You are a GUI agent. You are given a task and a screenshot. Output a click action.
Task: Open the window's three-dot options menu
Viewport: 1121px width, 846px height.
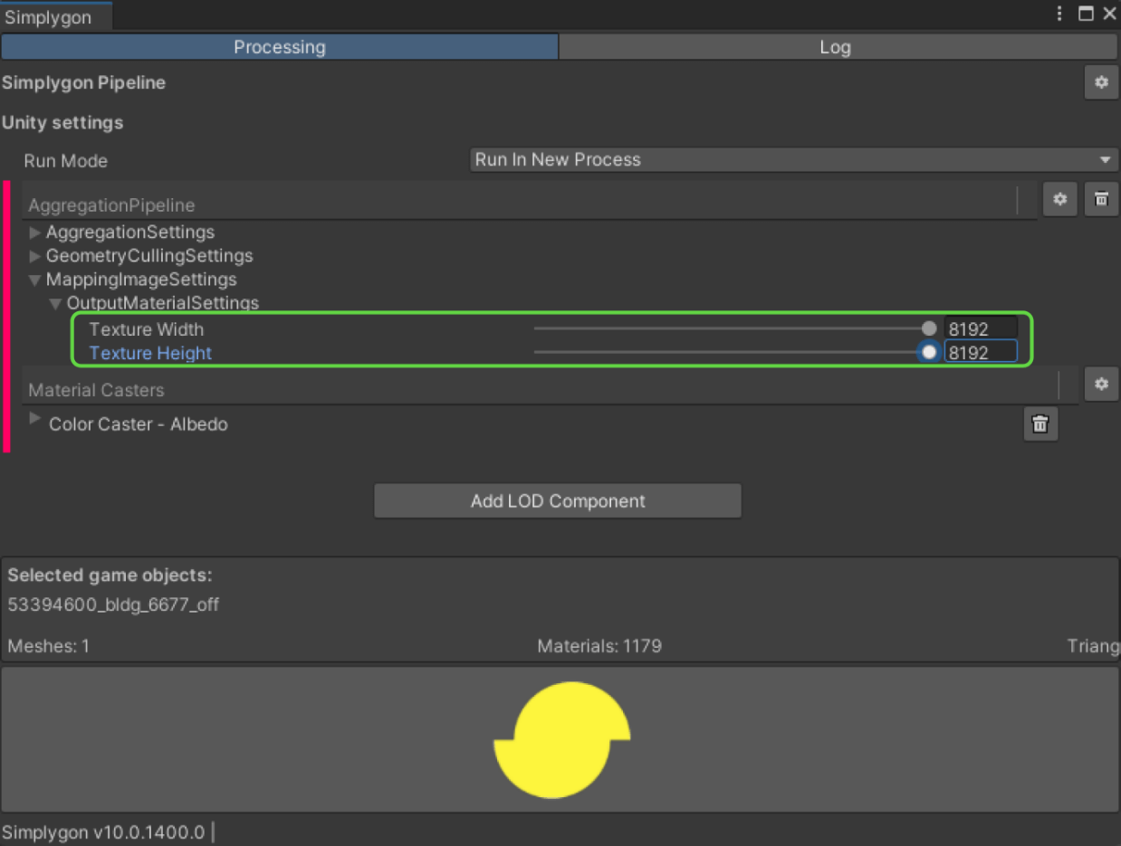[x=1059, y=14]
